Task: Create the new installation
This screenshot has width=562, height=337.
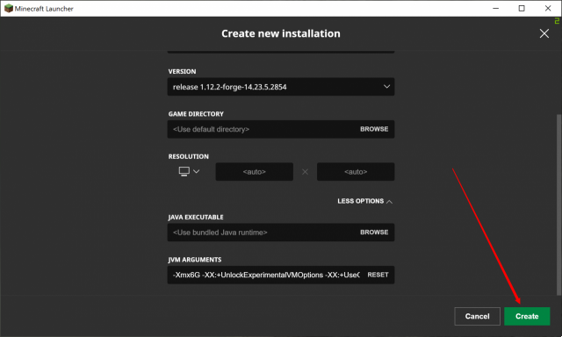Action: (527, 316)
